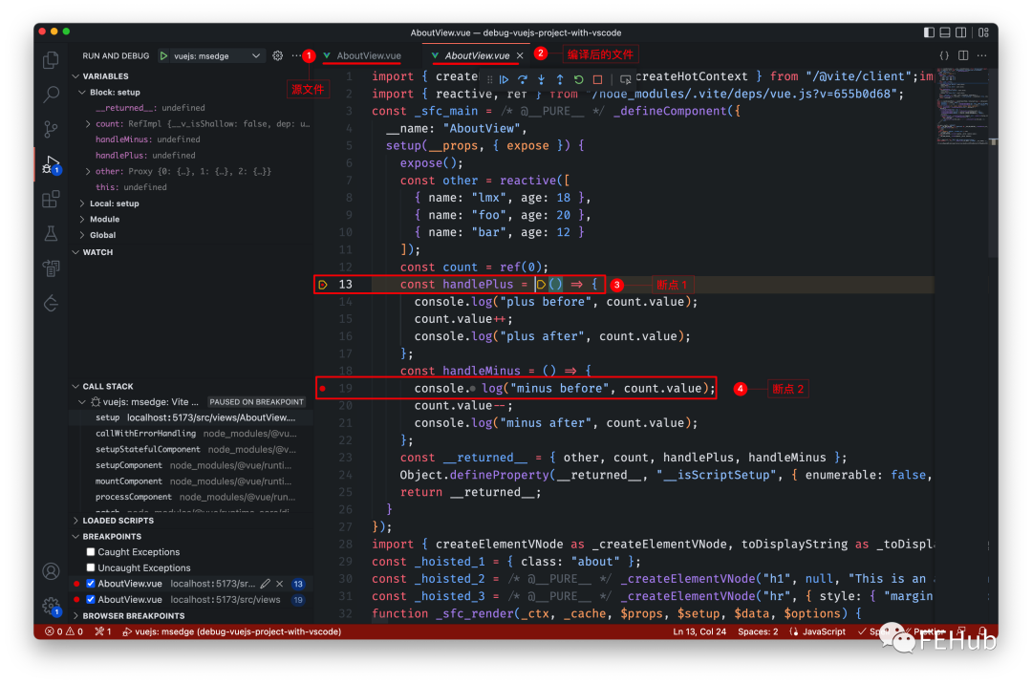Restart the debug session
The image size is (1032, 684).
578,79
